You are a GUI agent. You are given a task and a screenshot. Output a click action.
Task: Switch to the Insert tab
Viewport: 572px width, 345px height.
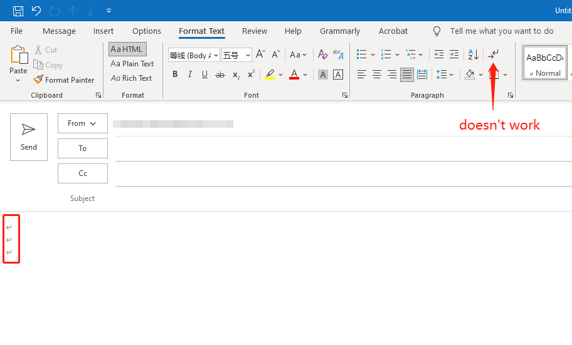point(103,31)
